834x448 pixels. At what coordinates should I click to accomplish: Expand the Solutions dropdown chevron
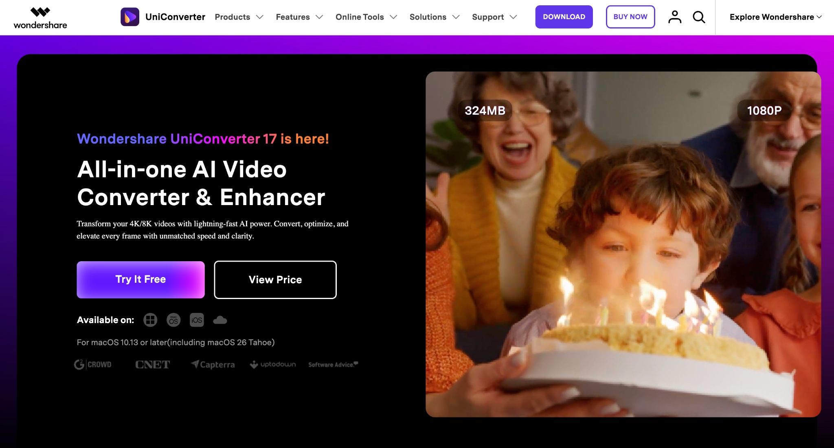point(456,17)
